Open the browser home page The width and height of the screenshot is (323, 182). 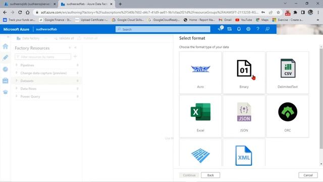pos(28,12)
